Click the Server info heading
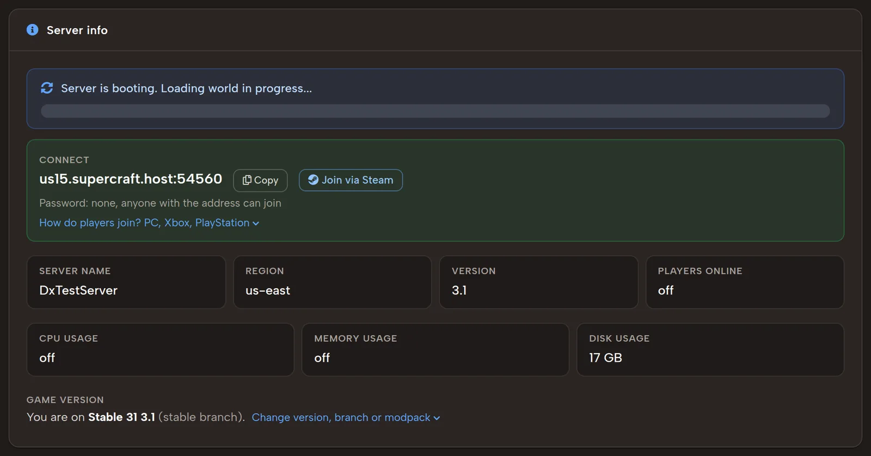This screenshot has height=456, width=871. (77, 30)
